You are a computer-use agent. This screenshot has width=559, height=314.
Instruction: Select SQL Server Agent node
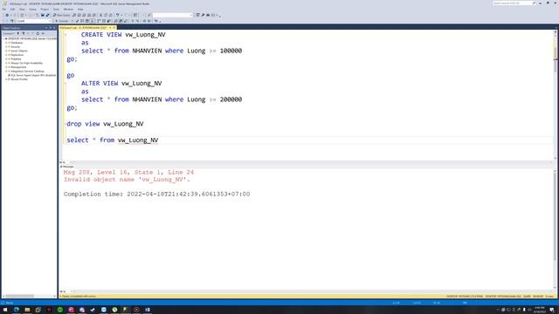(33, 75)
